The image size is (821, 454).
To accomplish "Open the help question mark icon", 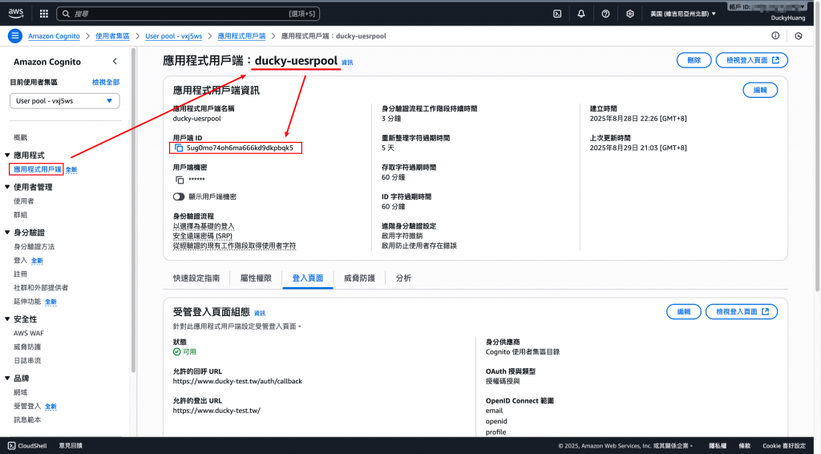I will [605, 14].
